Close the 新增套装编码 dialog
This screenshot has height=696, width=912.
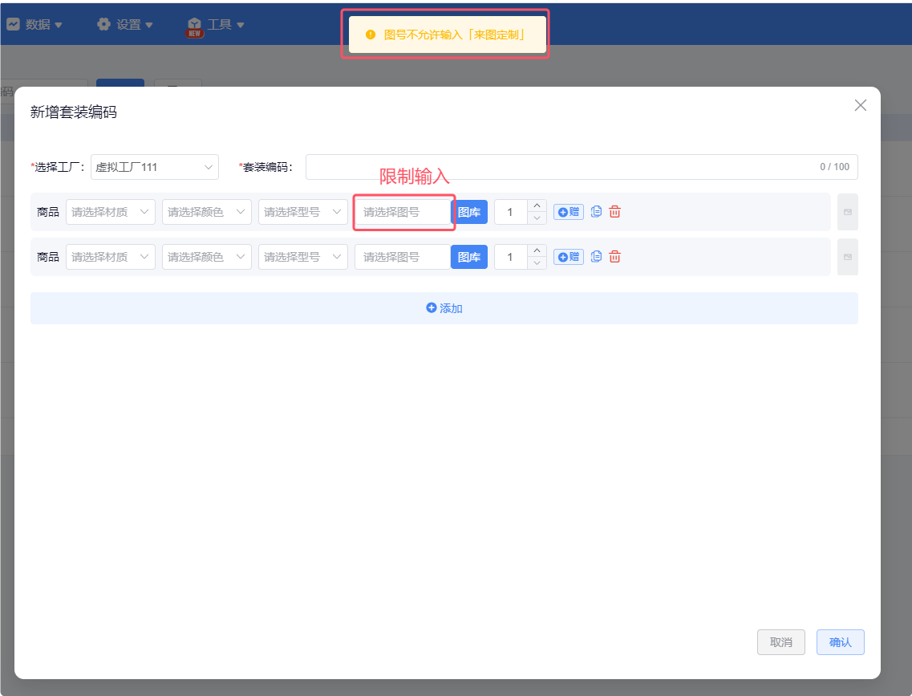click(860, 105)
